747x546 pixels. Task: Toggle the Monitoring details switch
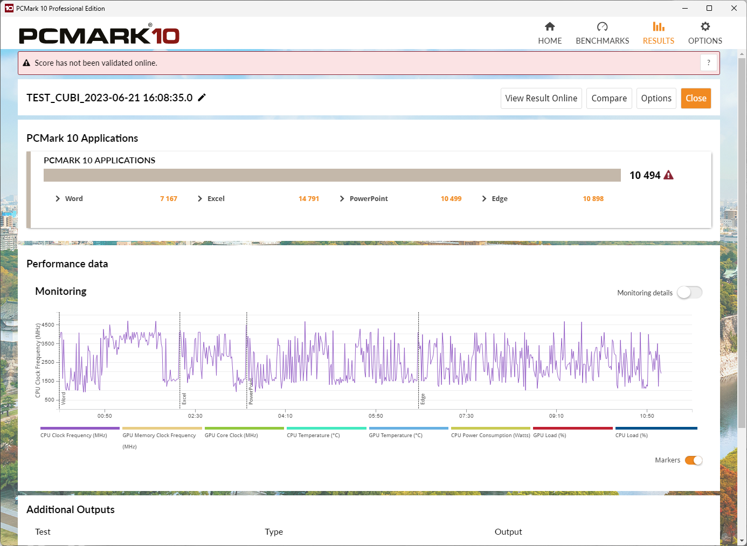click(690, 292)
